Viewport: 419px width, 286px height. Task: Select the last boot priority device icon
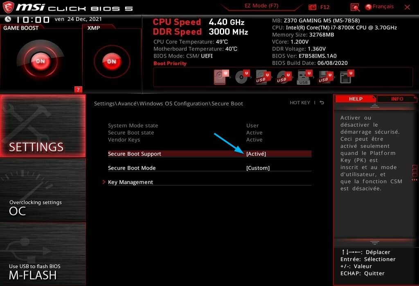[347, 77]
